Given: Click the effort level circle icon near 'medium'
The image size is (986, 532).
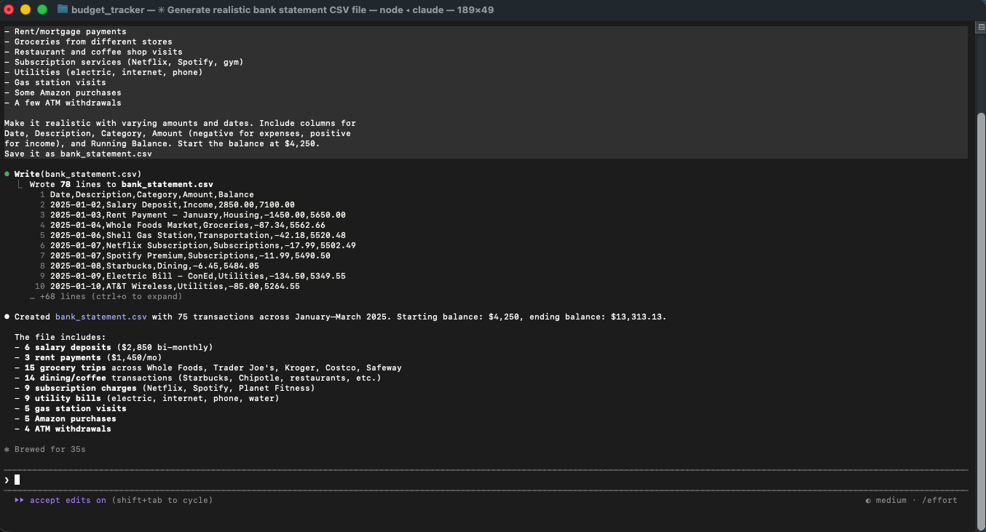Looking at the screenshot, I should [x=868, y=500].
